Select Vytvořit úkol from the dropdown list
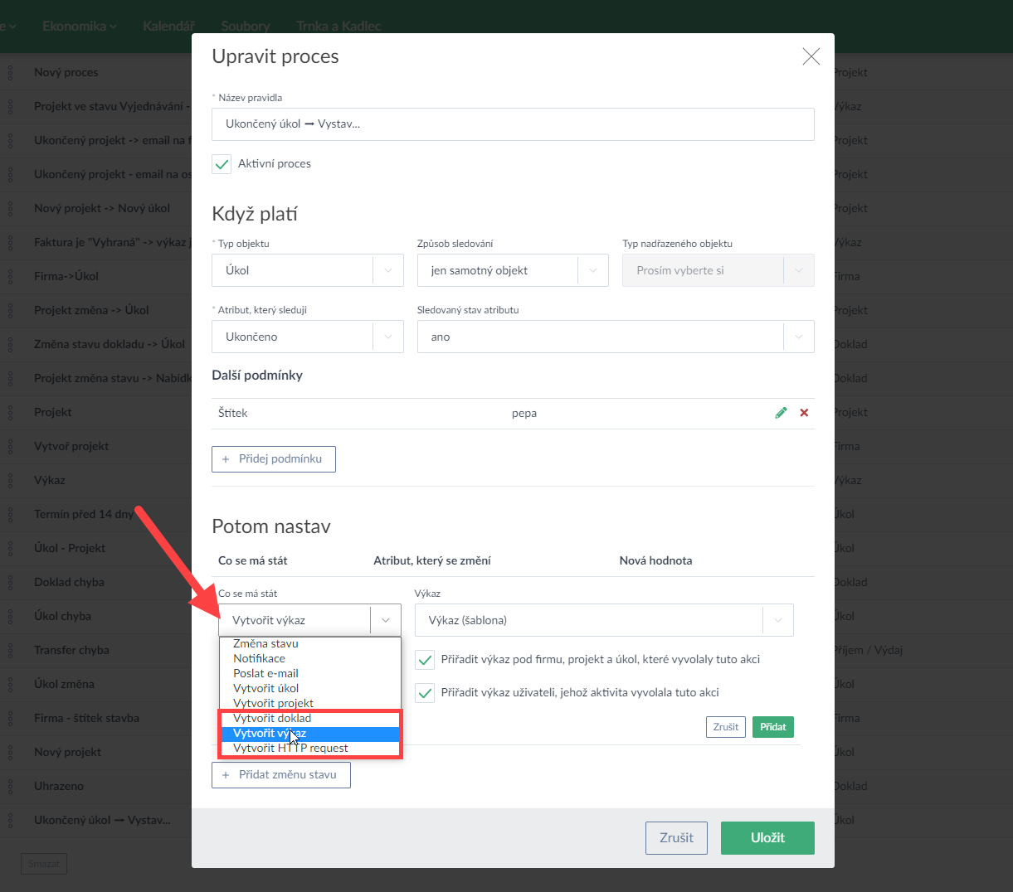Screen dimensions: 1013x892 click(309, 688)
